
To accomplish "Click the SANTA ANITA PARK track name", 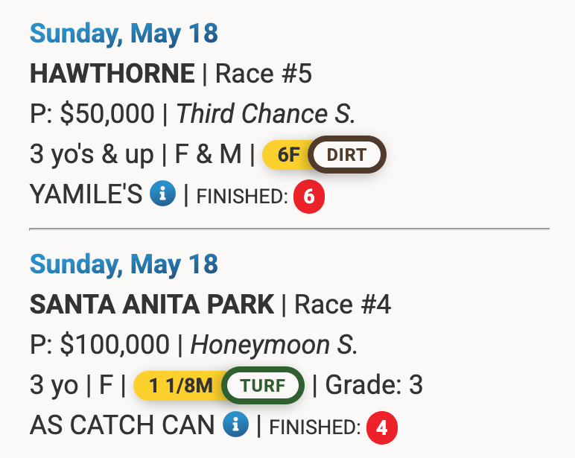I will pos(151,305).
